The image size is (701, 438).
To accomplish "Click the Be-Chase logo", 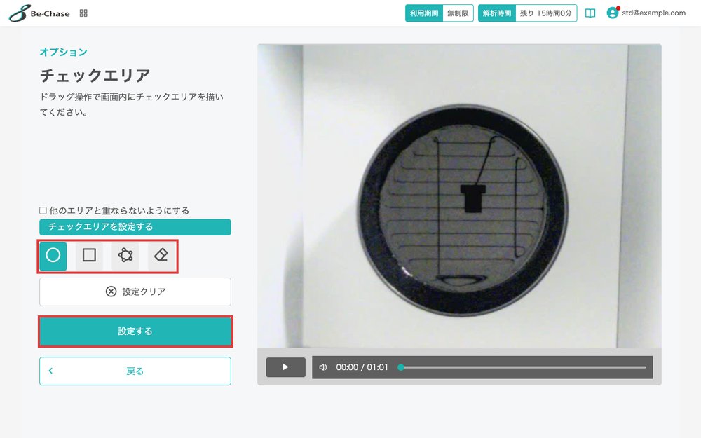I will 39,13.
